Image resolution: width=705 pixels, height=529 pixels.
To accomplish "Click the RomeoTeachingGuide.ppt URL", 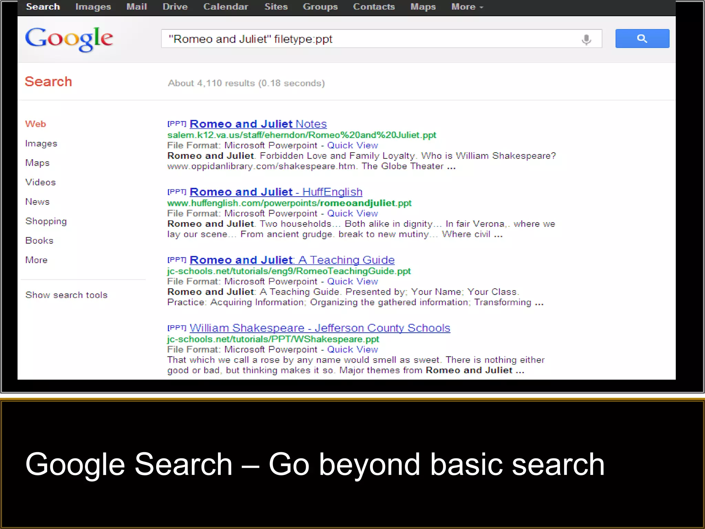I will (289, 271).
